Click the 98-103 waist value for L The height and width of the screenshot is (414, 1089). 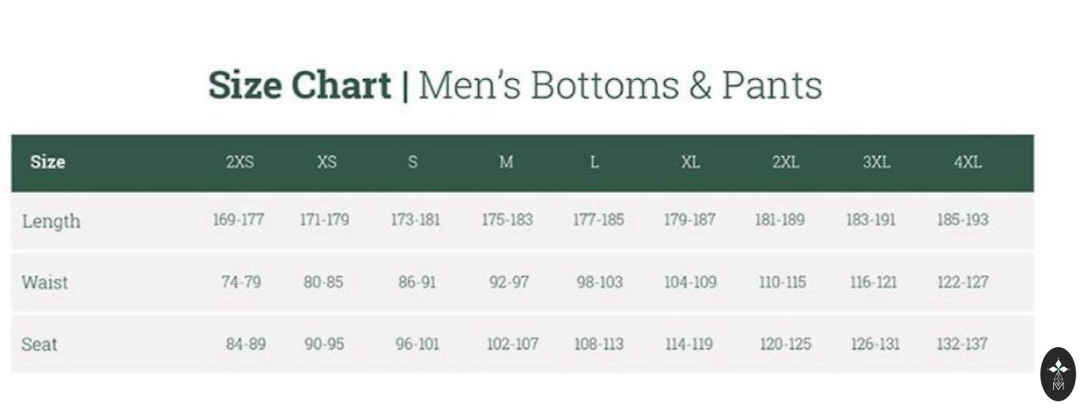[x=600, y=282]
